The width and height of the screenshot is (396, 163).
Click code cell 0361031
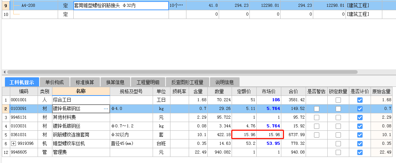click(x=24, y=135)
